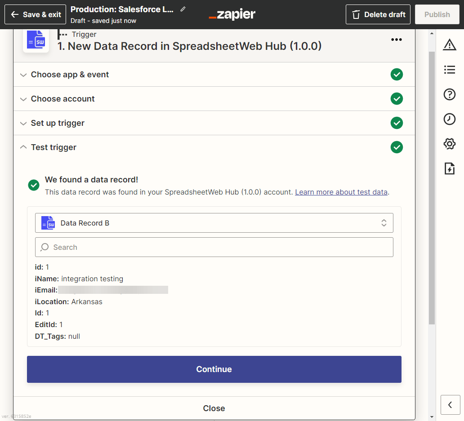Screen dimensions: 464x421
Task: Click the step title New Data Record in SpreadsheetWeb Hub
Action: 189,46
